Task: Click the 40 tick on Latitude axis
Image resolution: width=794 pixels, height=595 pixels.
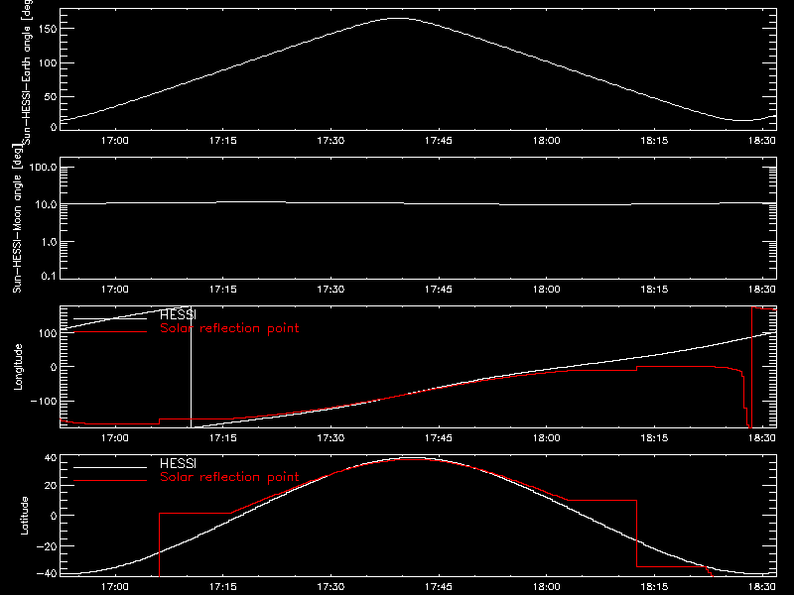Action: coord(51,458)
